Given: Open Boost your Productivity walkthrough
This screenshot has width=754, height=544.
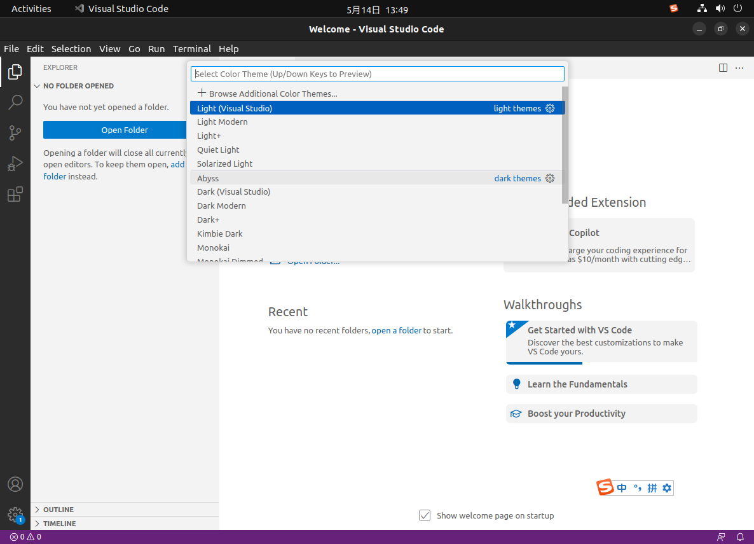Looking at the screenshot, I should 601,414.
